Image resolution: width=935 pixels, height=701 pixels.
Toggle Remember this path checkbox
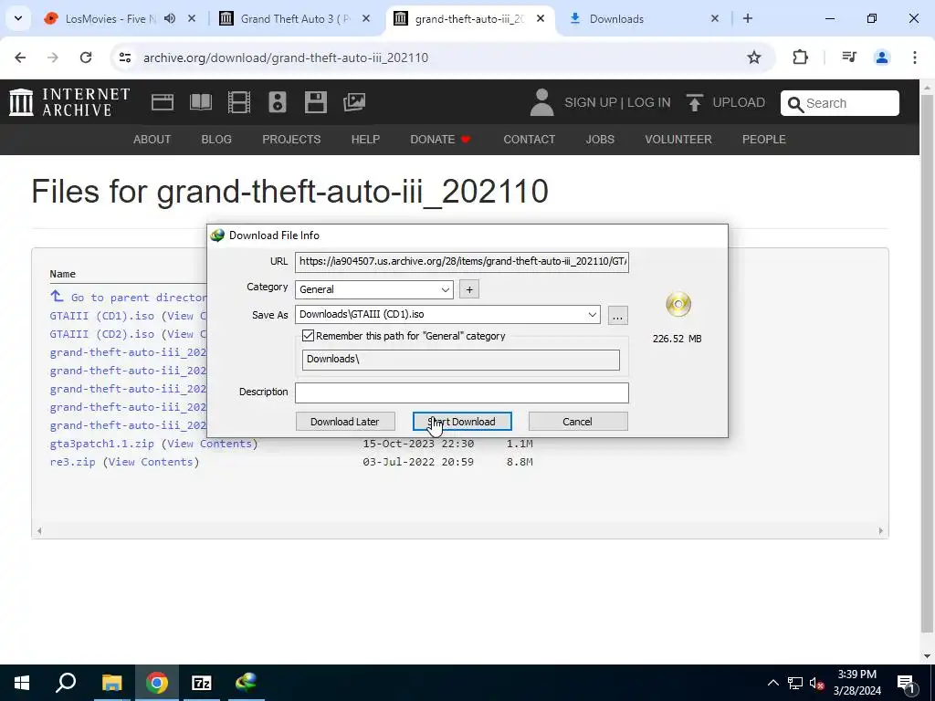308,336
